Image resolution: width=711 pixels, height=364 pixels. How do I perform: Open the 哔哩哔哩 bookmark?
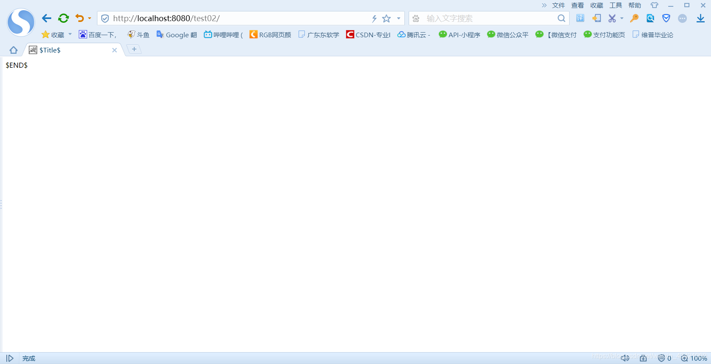(x=223, y=35)
